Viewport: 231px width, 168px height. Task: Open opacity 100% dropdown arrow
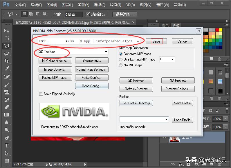[x=225, y=119]
